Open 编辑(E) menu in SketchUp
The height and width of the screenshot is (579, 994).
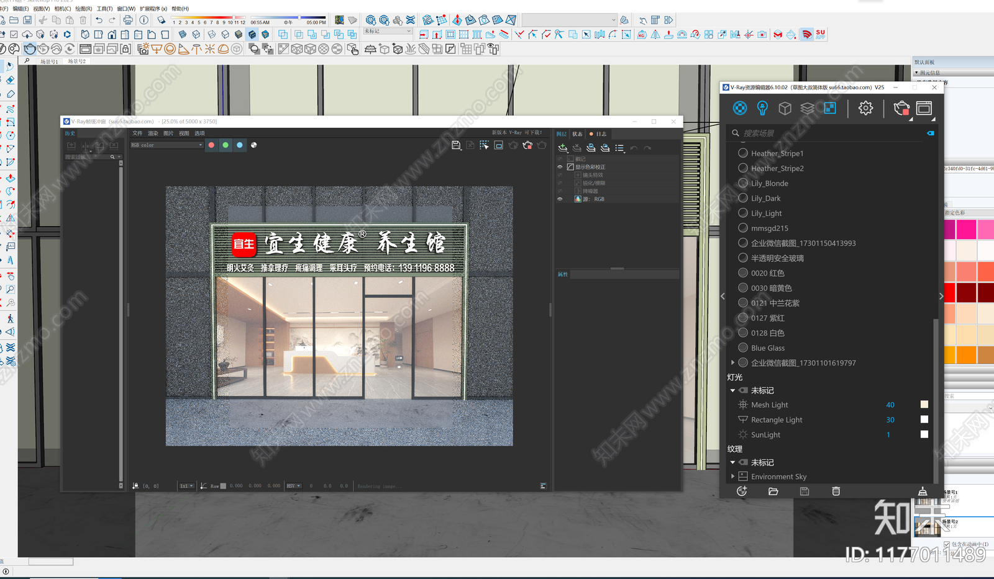21,9
